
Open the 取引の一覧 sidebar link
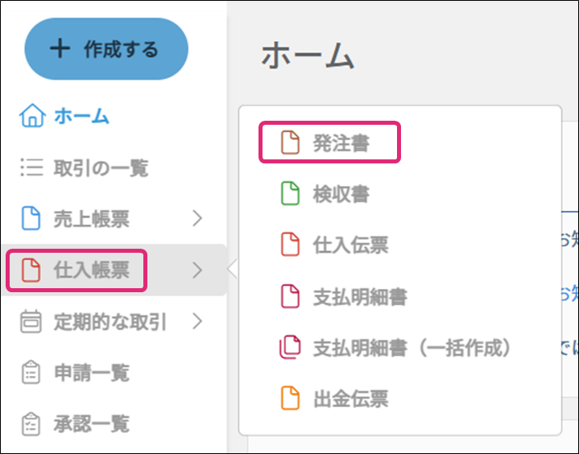tap(101, 168)
